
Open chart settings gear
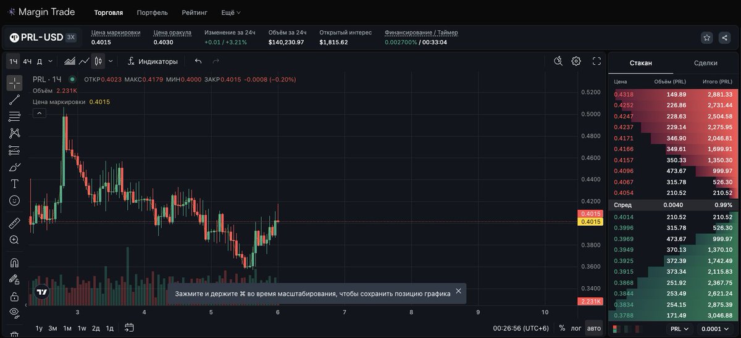[576, 61]
